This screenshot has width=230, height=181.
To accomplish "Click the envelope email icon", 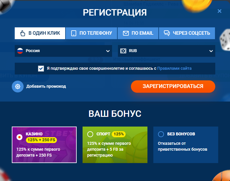I will click(x=126, y=33).
